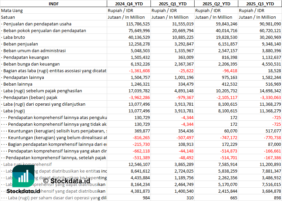Select the value 369,877
282x201 pixels.
142,131
